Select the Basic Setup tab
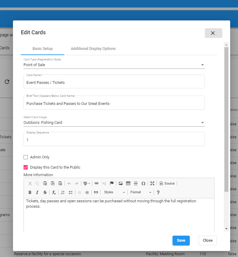The height and width of the screenshot is (257, 238). click(43, 49)
